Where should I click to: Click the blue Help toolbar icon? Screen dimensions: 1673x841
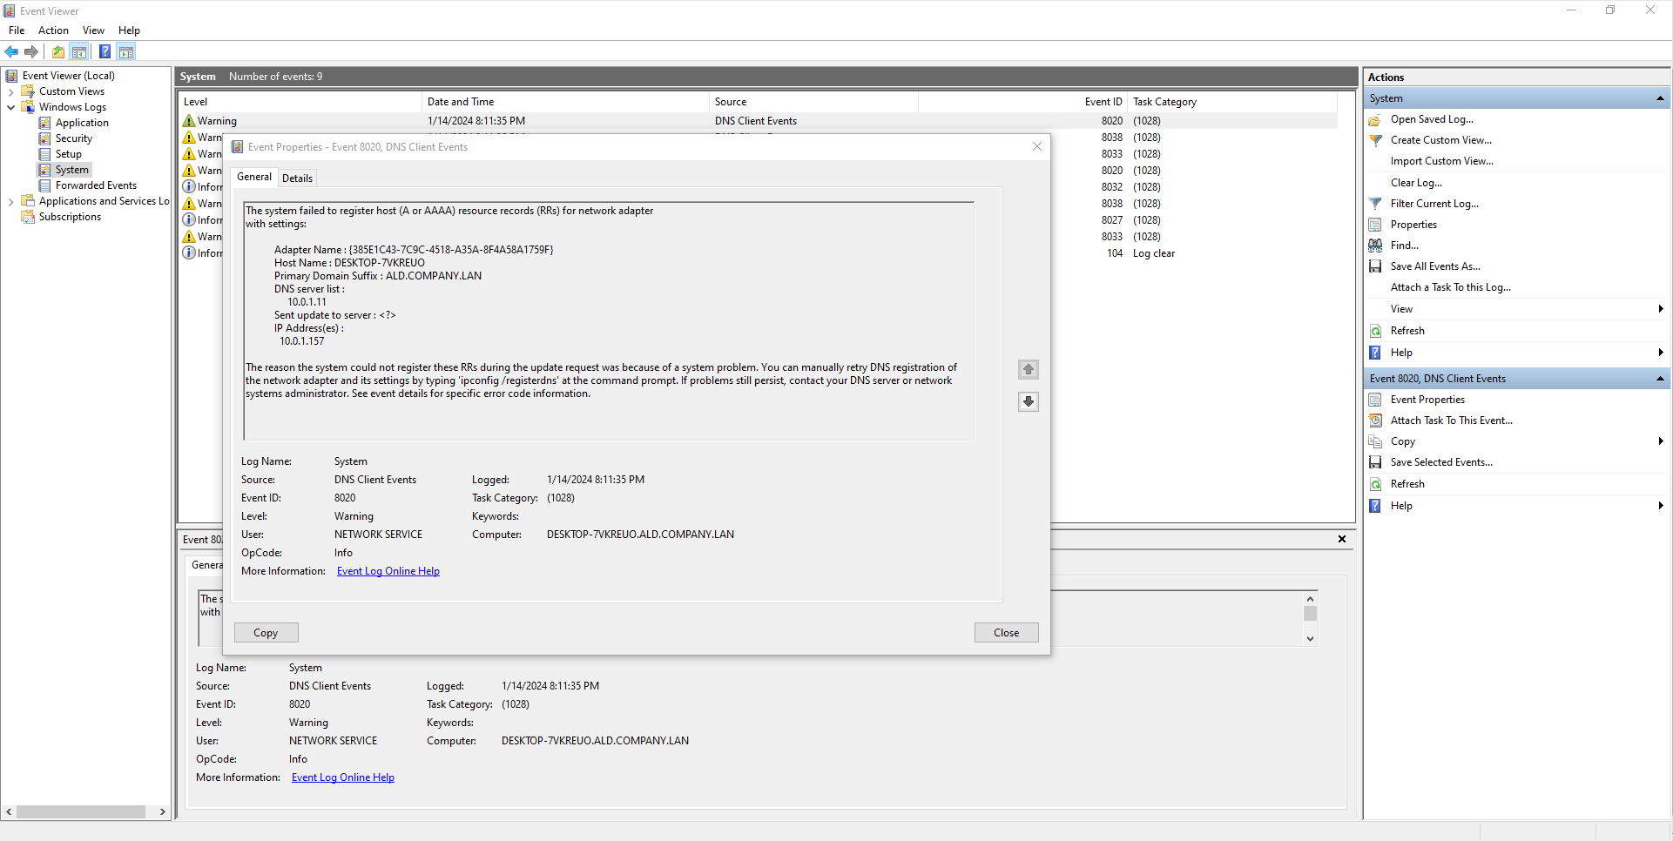[105, 52]
